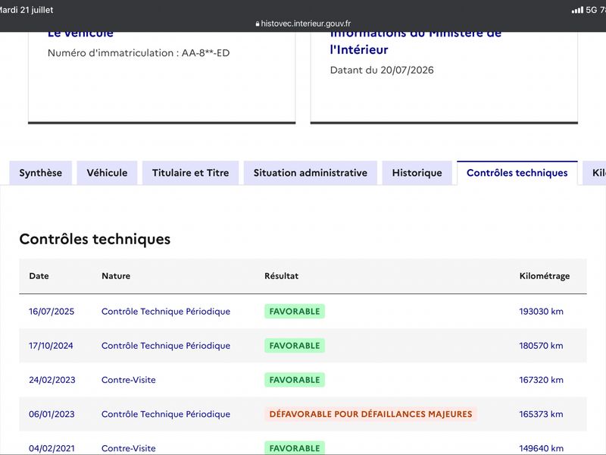Click the FAVORABLE badge for 24/02/2023

pyautogui.click(x=295, y=380)
